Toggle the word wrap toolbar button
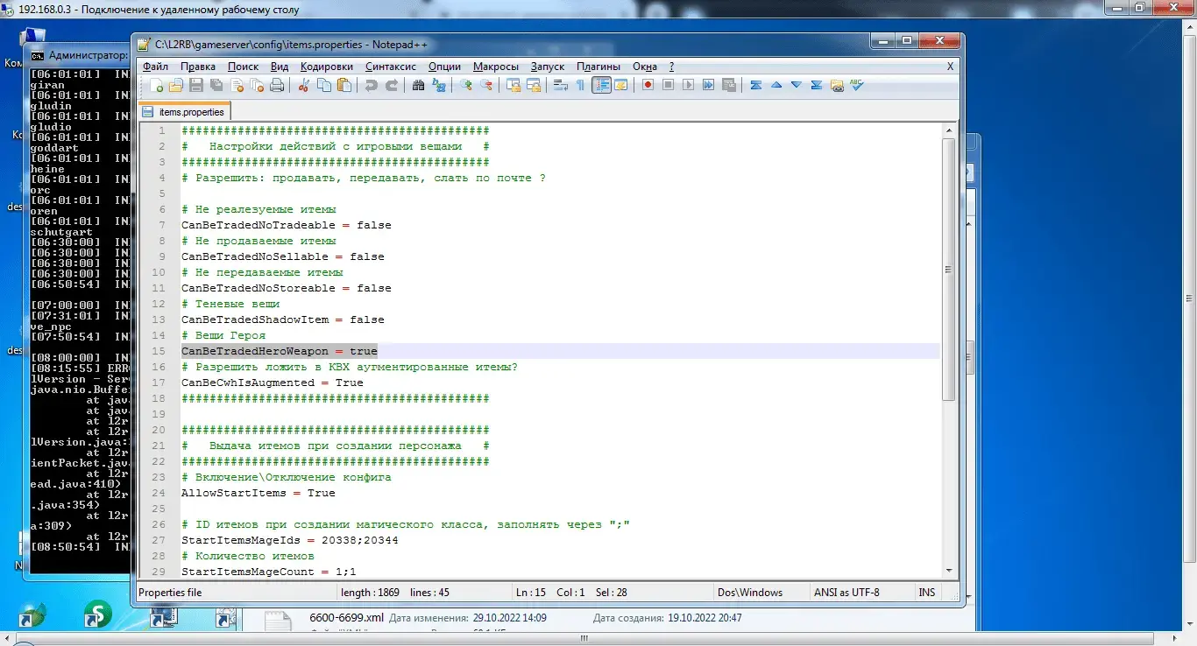Image resolution: width=1197 pixels, height=646 pixels. 561,85
